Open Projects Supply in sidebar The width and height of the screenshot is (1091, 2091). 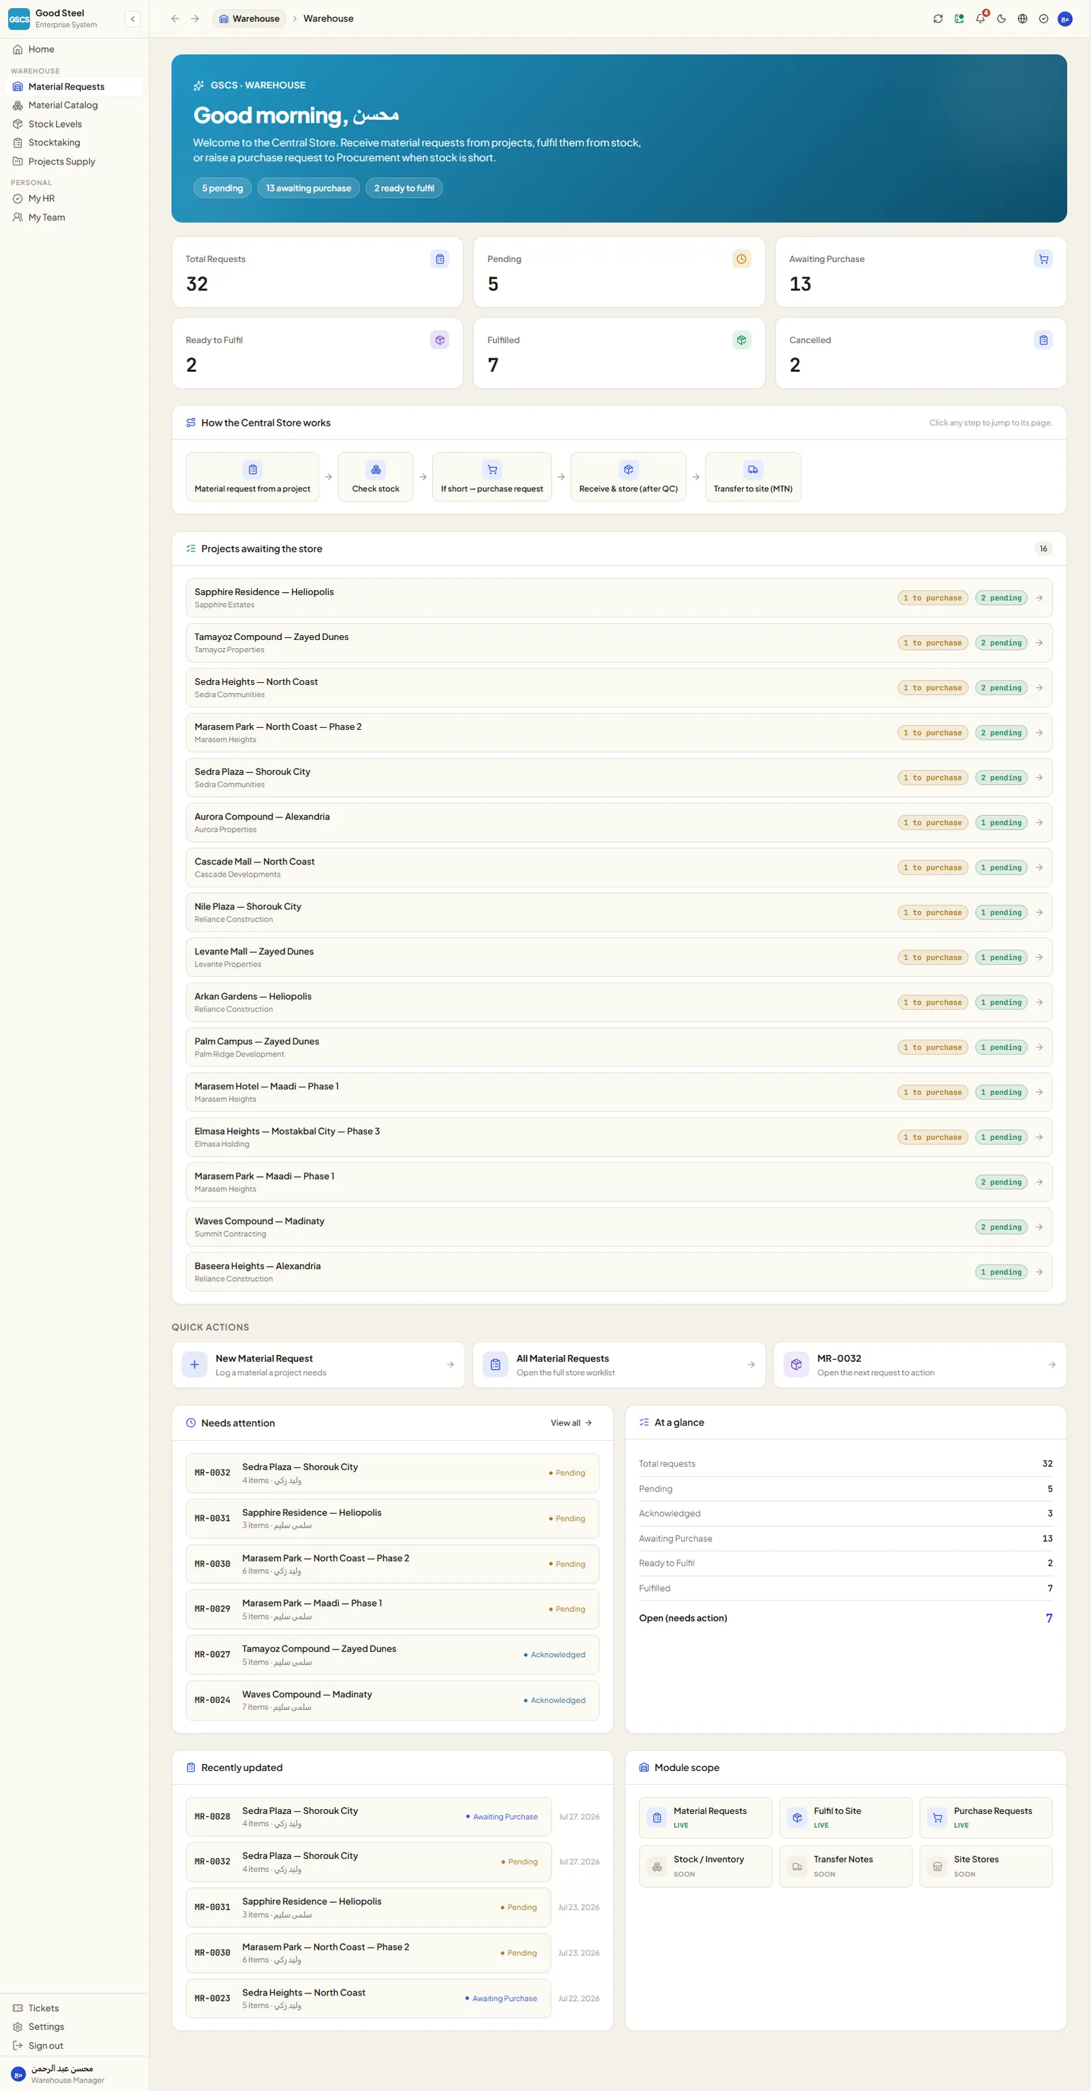(x=74, y=162)
